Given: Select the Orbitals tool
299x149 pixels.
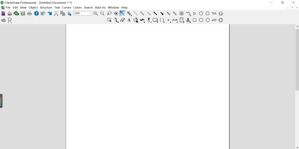Looking at the screenshot, I should pyautogui.click(x=149, y=20).
